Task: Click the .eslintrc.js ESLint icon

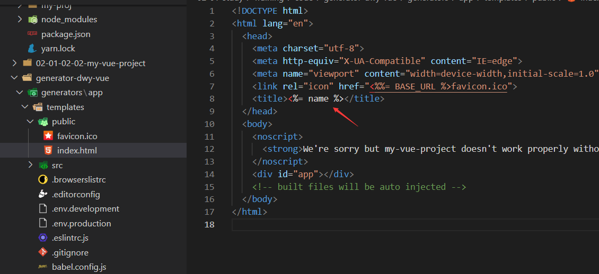Action: (43, 238)
